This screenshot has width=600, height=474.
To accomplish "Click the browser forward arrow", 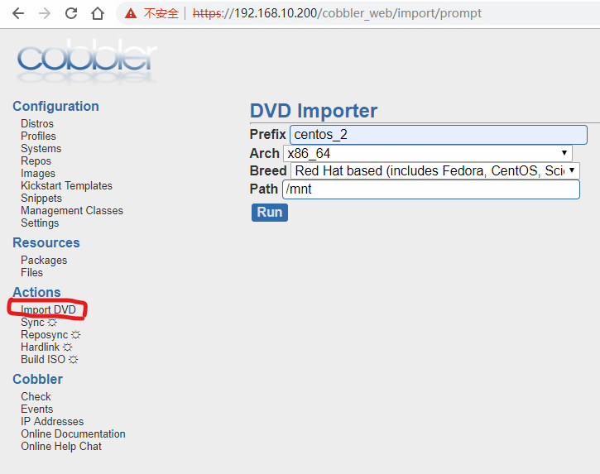I will (x=45, y=13).
